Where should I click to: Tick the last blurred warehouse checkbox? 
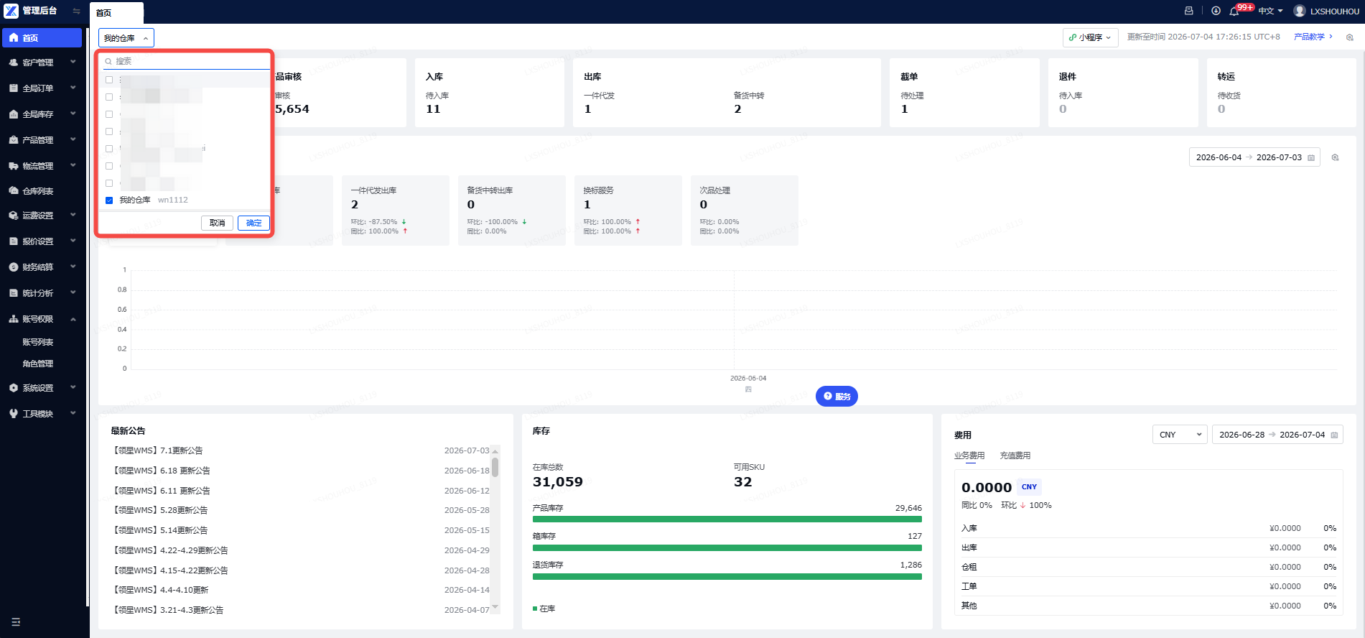109,183
